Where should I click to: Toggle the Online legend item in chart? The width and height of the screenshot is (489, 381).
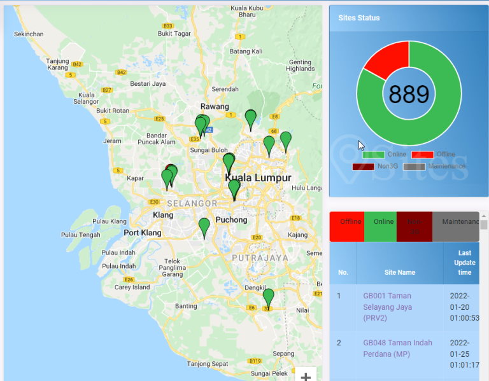[373, 155]
